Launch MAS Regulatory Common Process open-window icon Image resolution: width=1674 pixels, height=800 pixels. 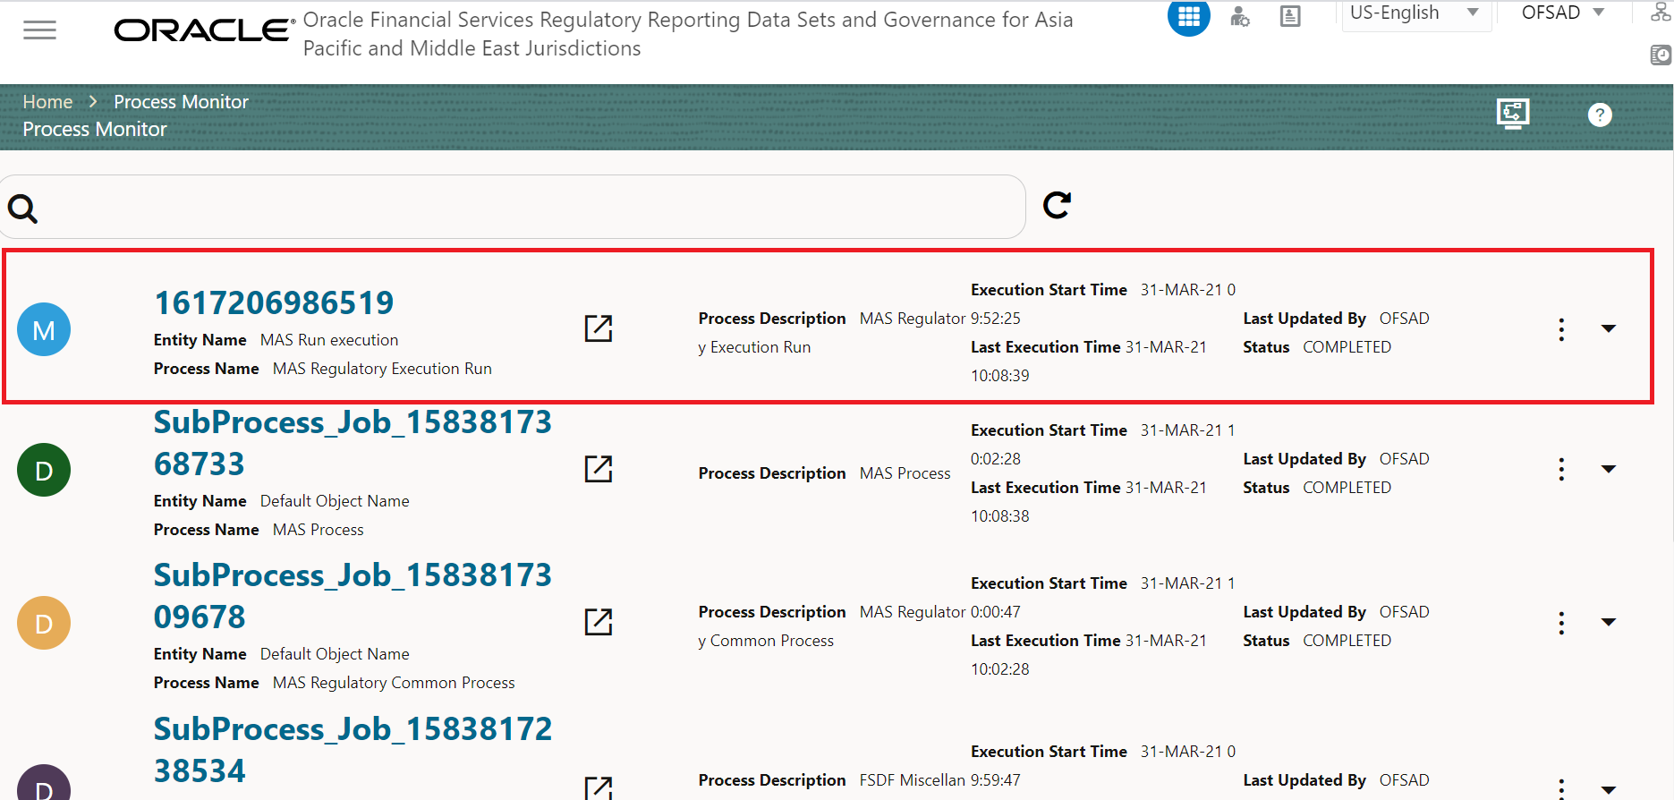point(599,622)
